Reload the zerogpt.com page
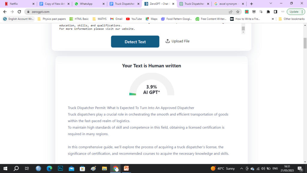307x173 pixels. click(x=19, y=12)
